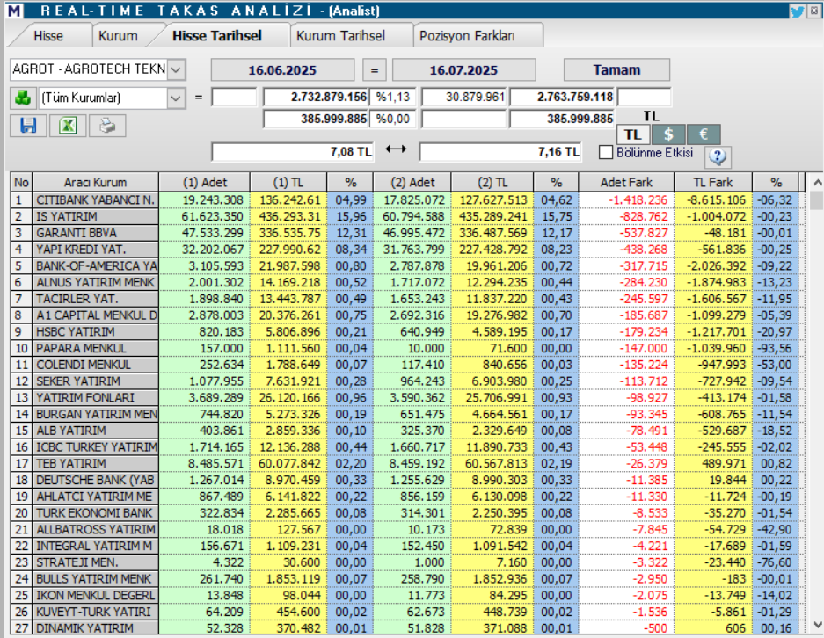Click scrollbar down arrow of table
The width and height of the screenshot is (824, 638).
(x=817, y=625)
